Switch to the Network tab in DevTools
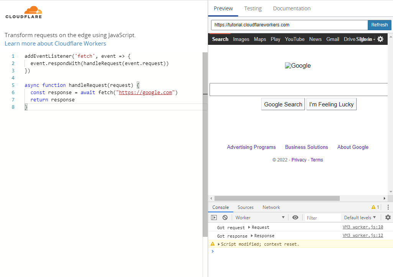Viewport: 393px width, 277px height. (x=271, y=207)
